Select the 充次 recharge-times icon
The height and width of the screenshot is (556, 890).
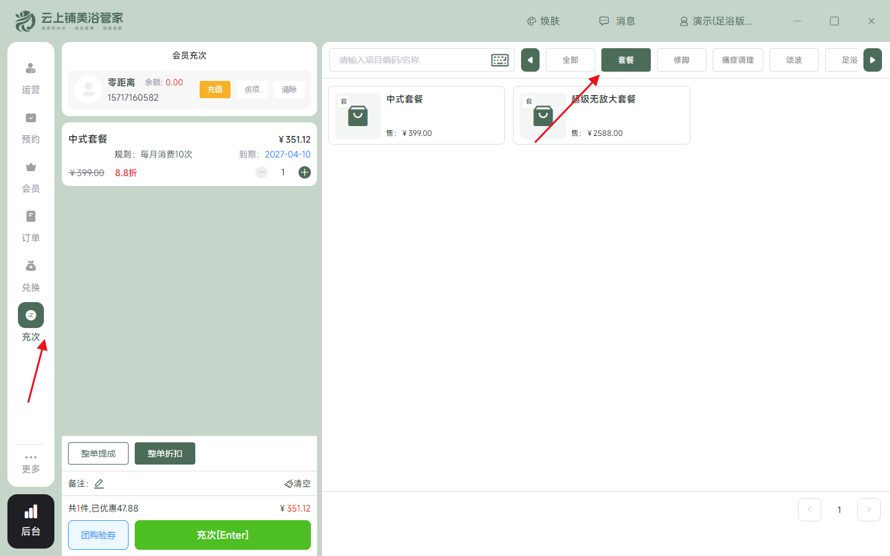(31, 314)
